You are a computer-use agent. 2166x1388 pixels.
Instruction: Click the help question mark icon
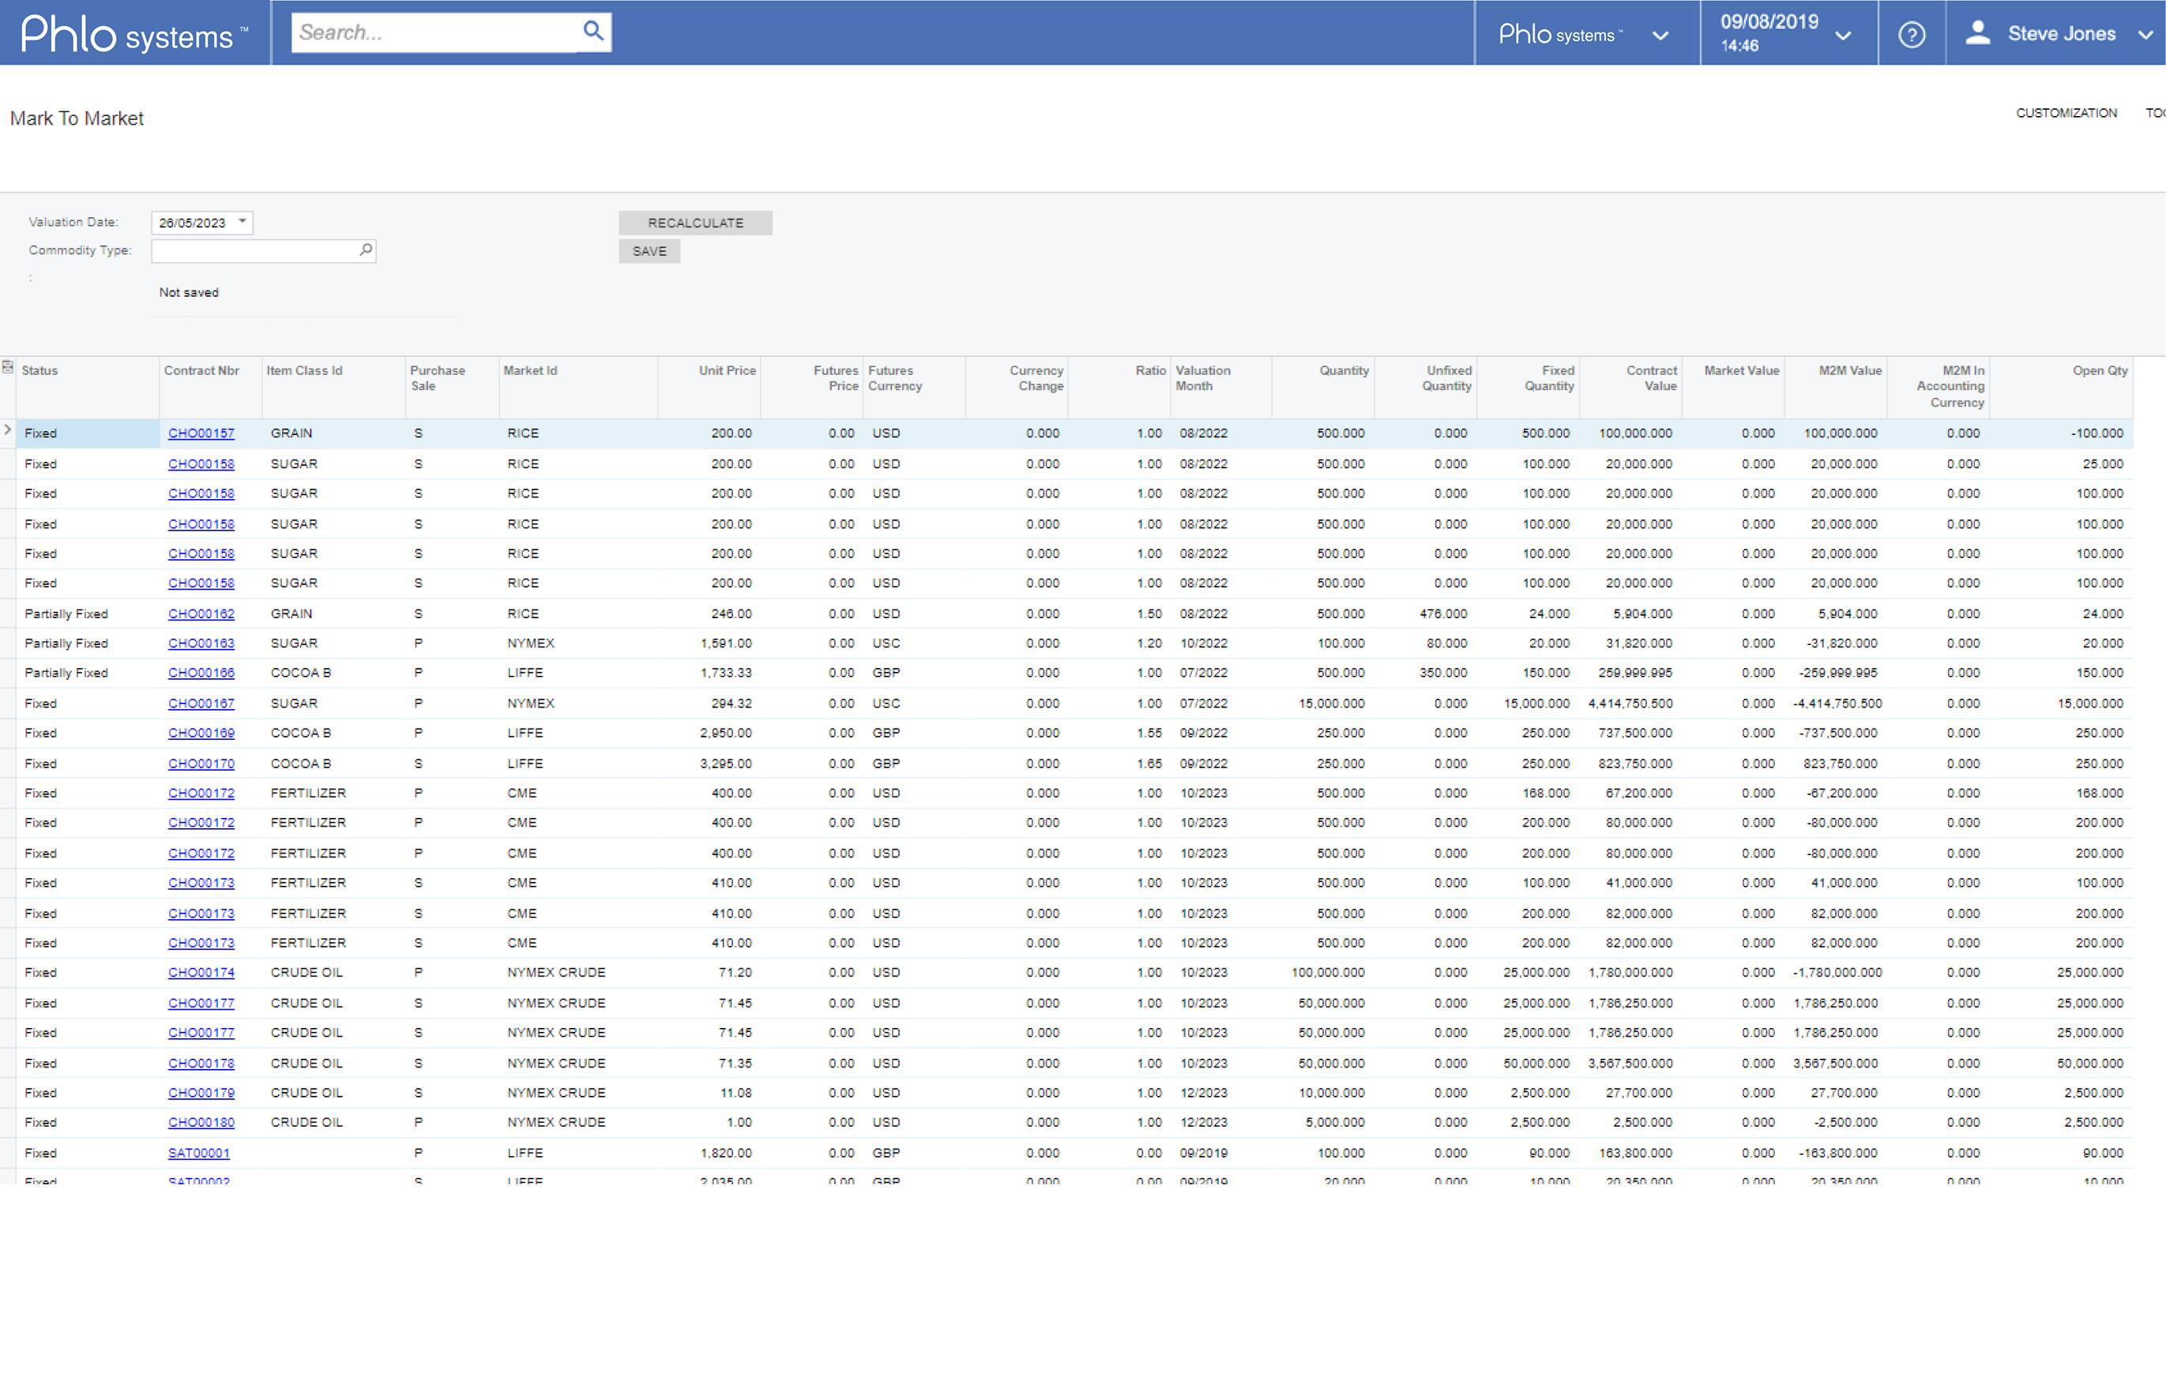(1912, 32)
